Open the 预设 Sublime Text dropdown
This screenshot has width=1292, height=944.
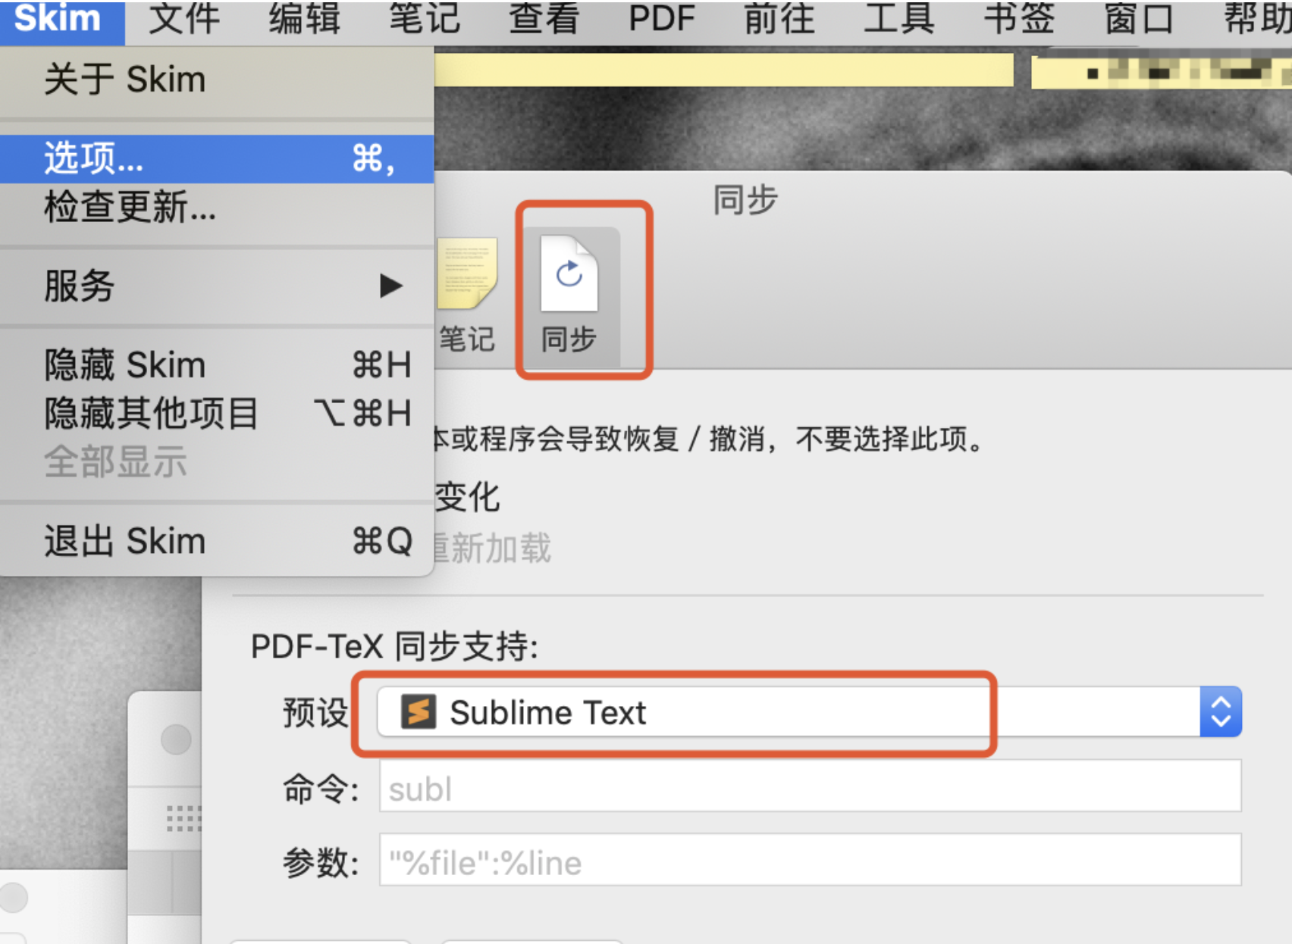pyautogui.click(x=809, y=712)
